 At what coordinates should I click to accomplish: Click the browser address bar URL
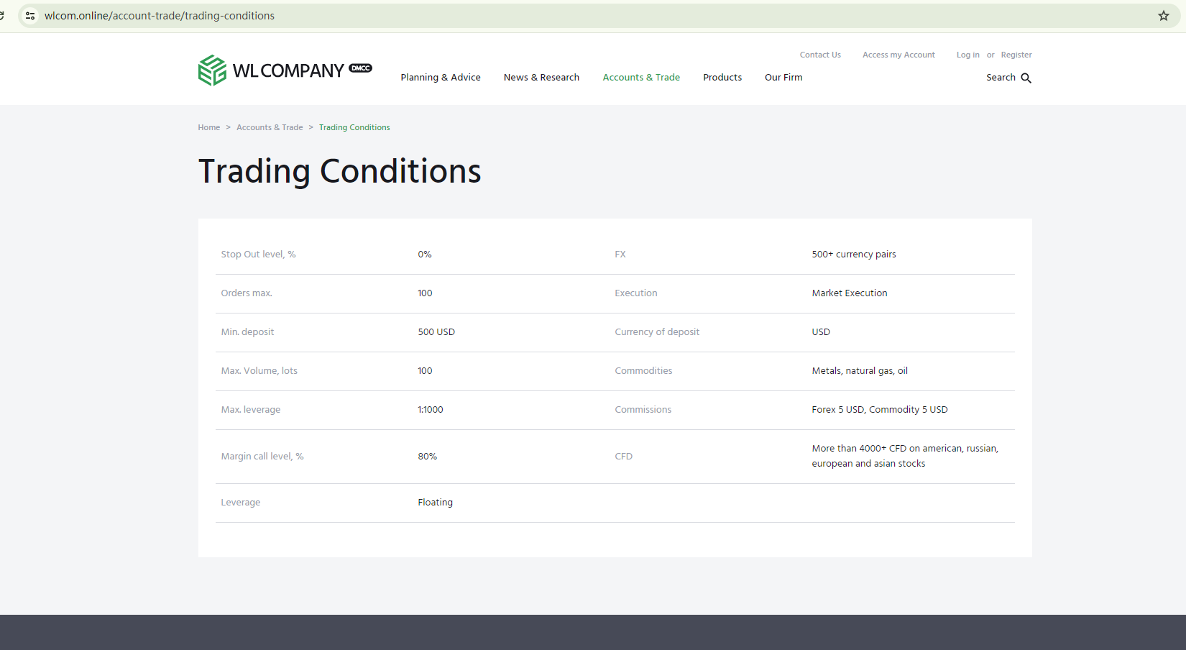(x=160, y=16)
